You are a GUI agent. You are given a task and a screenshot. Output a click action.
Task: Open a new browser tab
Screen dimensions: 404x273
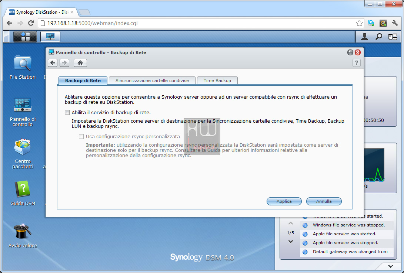tap(84, 12)
